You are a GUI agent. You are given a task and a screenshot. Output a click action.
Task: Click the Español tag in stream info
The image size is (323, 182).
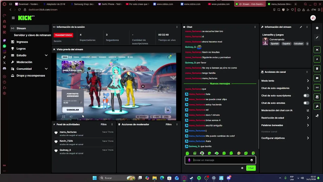tap(286, 44)
